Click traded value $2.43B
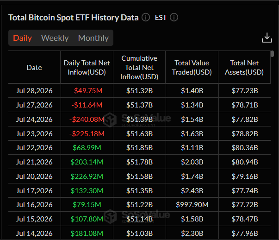The image size is (279, 240). (x=192, y=190)
